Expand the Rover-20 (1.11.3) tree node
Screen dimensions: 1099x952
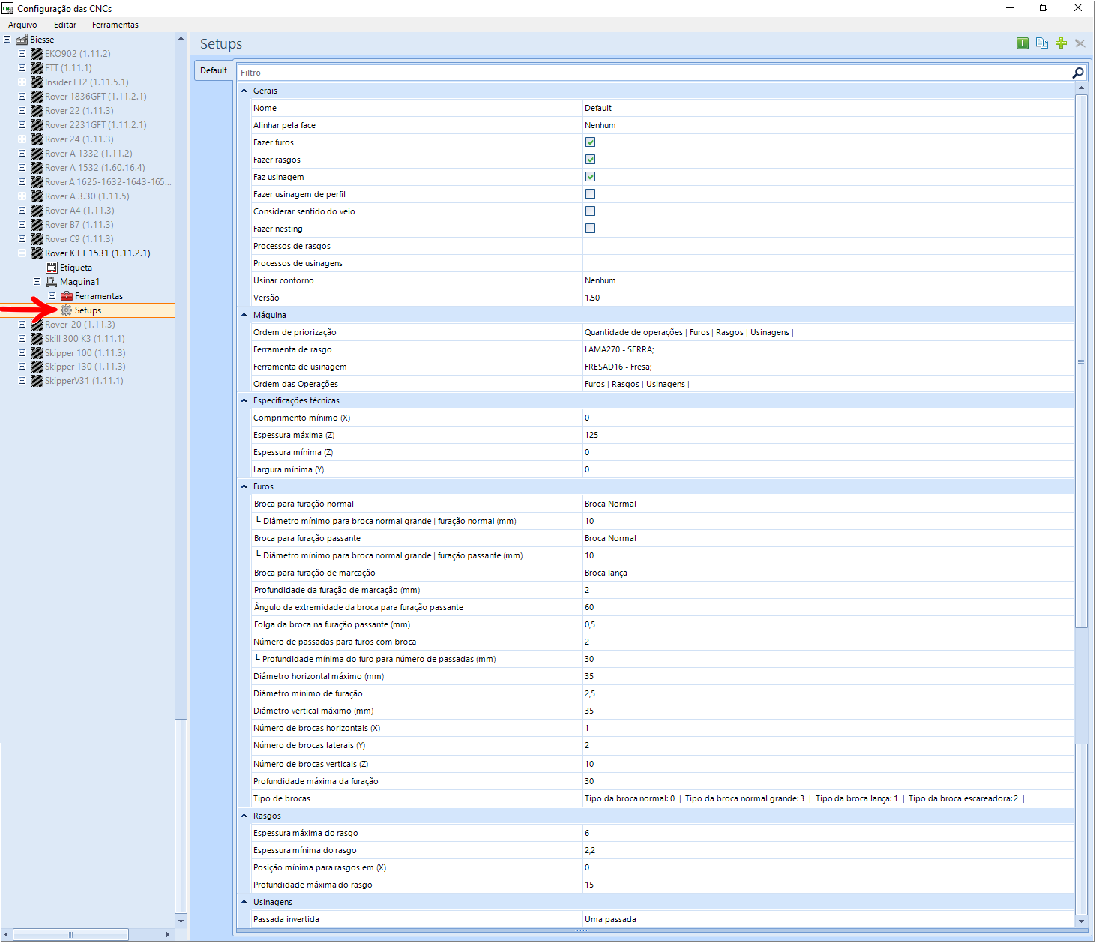[22, 325]
